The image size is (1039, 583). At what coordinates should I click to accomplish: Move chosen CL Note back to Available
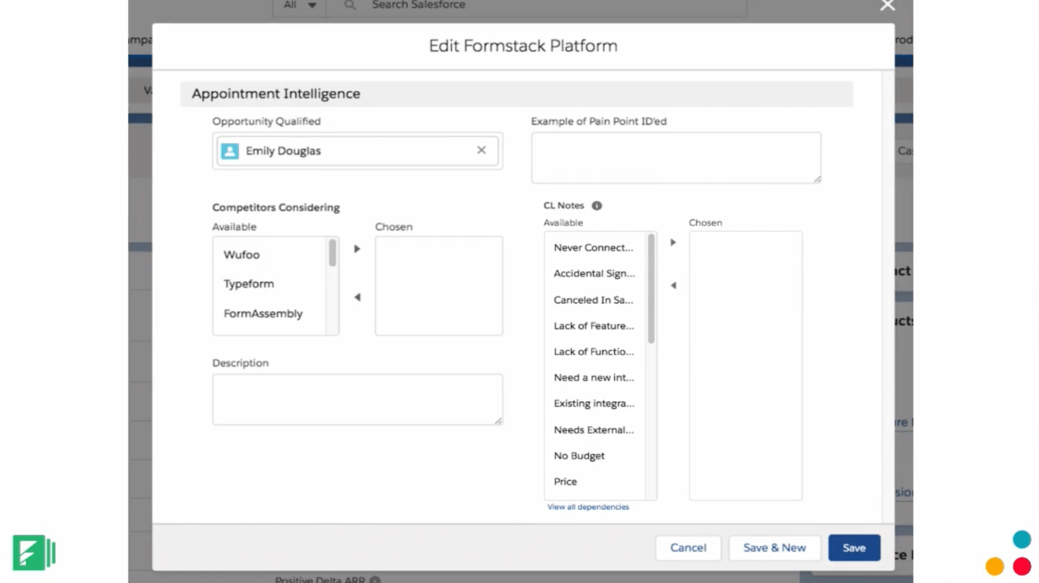tap(673, 285)
